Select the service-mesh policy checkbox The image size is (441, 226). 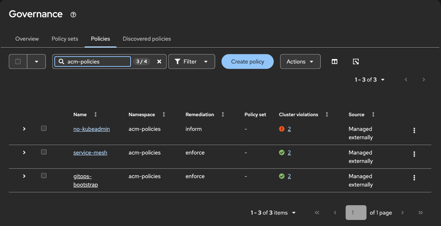44,152
